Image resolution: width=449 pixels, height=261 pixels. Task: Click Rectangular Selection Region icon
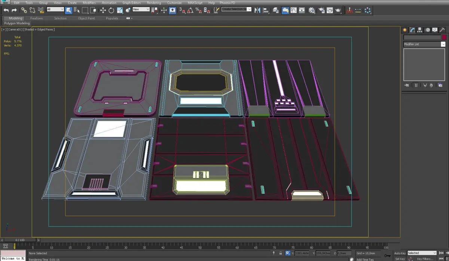85,10
